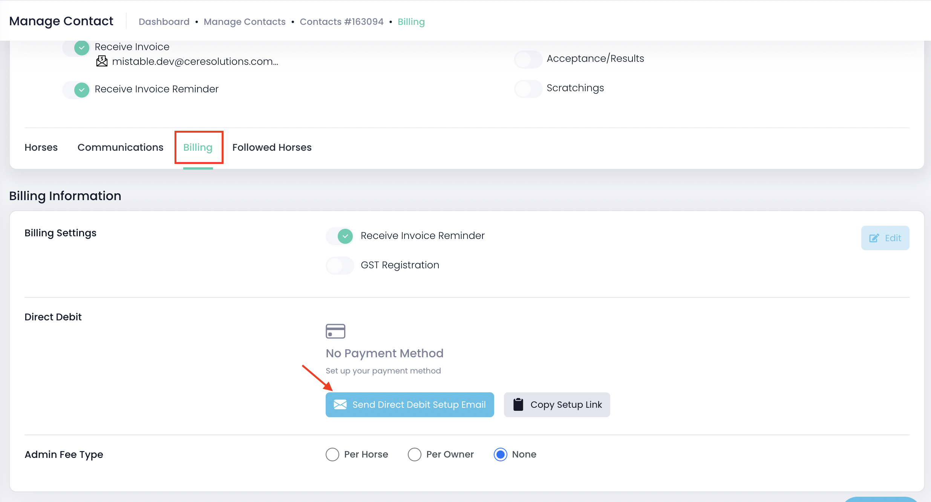This screenshot has width=931, height=502.
Task: Choose Per Owner admin fee option
Action: (x=415, y=455)
